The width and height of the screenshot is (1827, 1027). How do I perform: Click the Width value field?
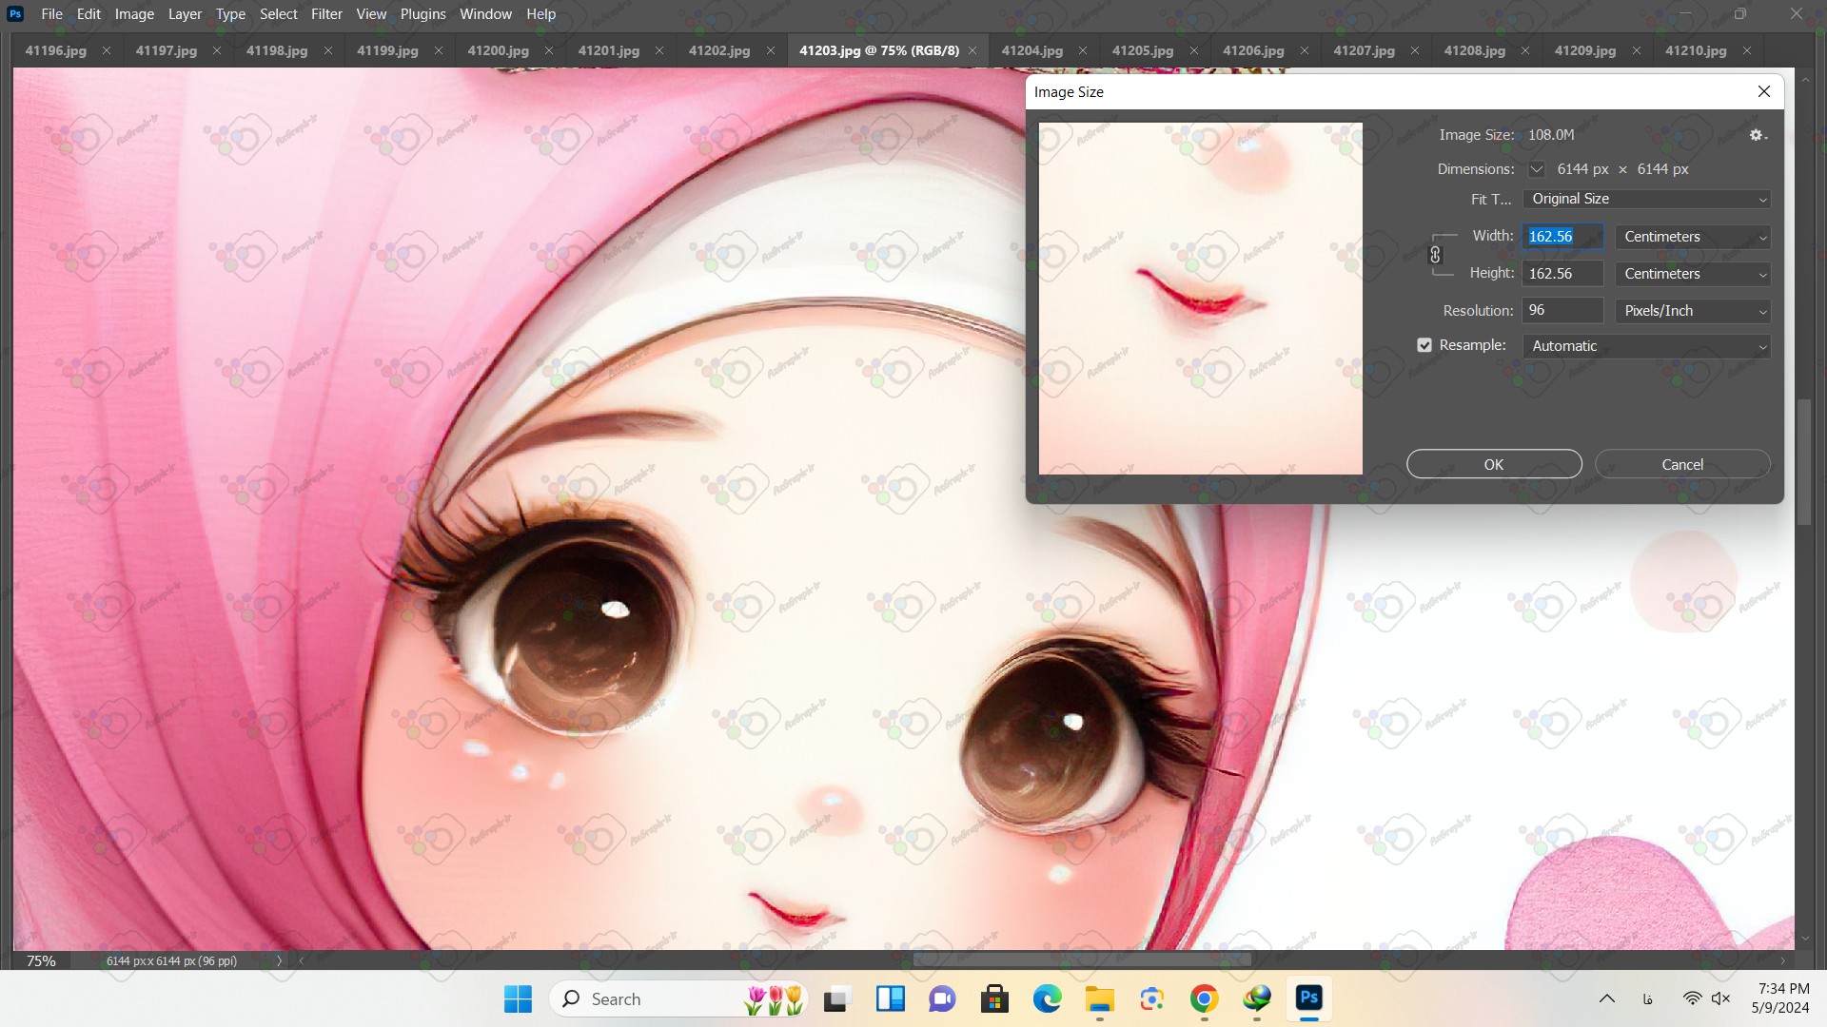[1562, 237]
